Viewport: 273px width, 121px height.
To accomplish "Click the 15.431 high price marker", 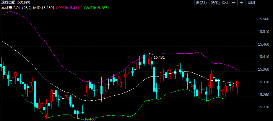I will [x=159, y=57].
